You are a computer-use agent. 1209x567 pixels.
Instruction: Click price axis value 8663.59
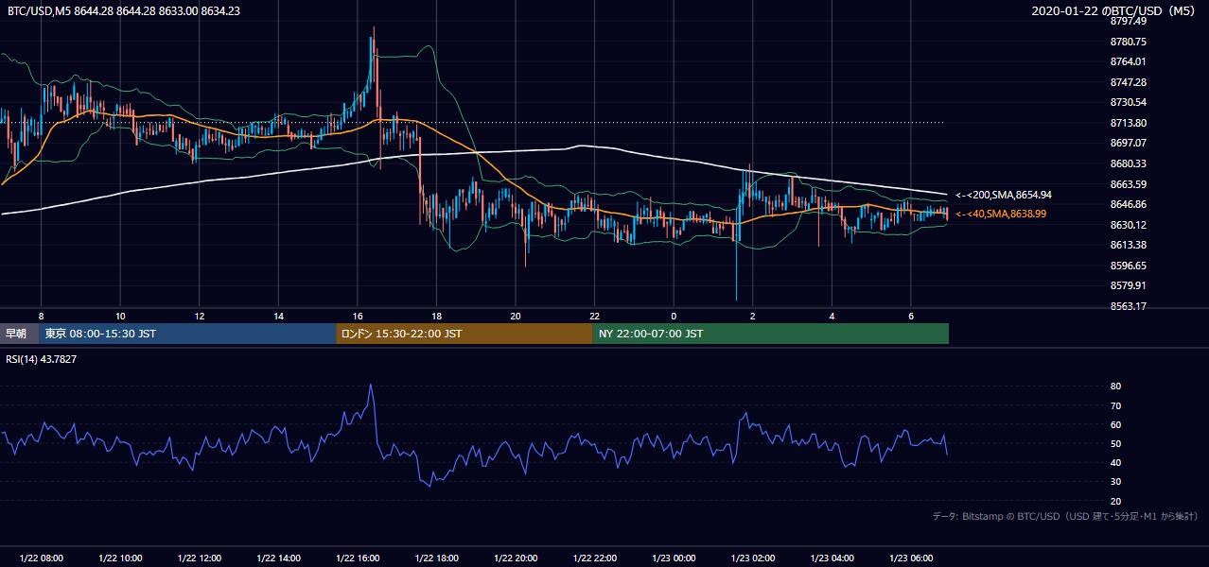(x=1129, y=184)
